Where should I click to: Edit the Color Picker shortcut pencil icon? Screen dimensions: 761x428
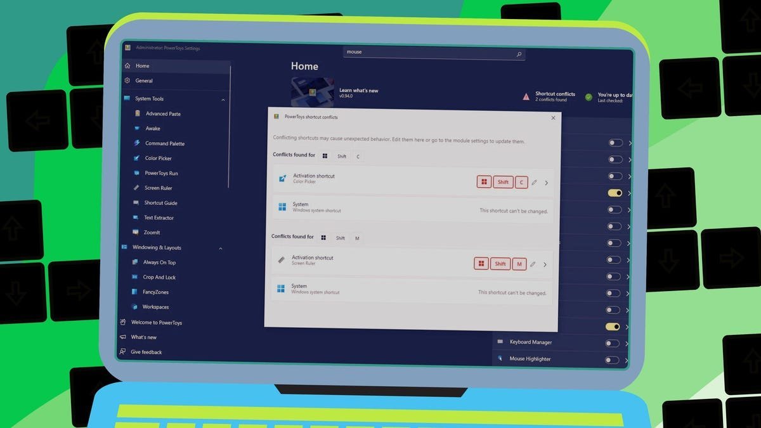tap(534, 183)
